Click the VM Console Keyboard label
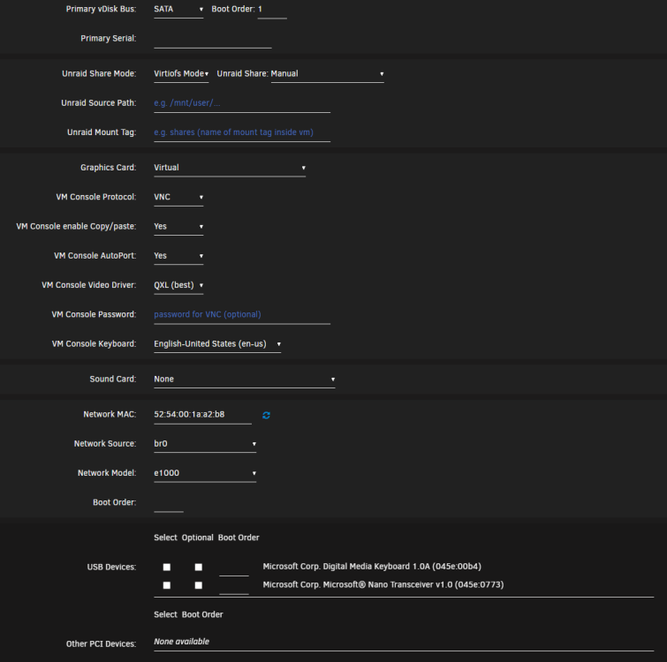Screen dimensions: 667x662 pyautogui.click(x=94, y=344)
